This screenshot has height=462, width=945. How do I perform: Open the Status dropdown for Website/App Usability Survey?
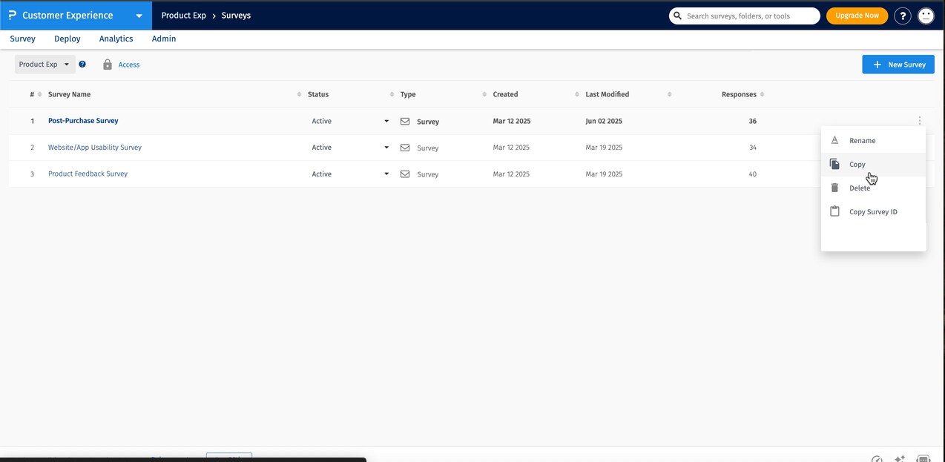click(x=386, y=147)
